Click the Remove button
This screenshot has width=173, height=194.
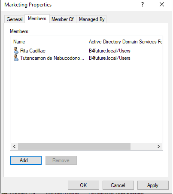[x=61, y=160]
